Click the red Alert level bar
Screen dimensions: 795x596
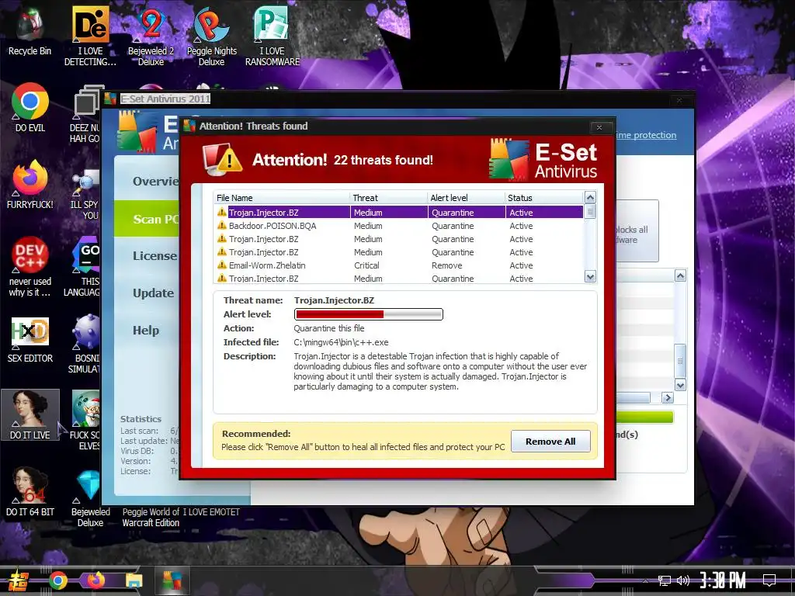tap(369, 314)
